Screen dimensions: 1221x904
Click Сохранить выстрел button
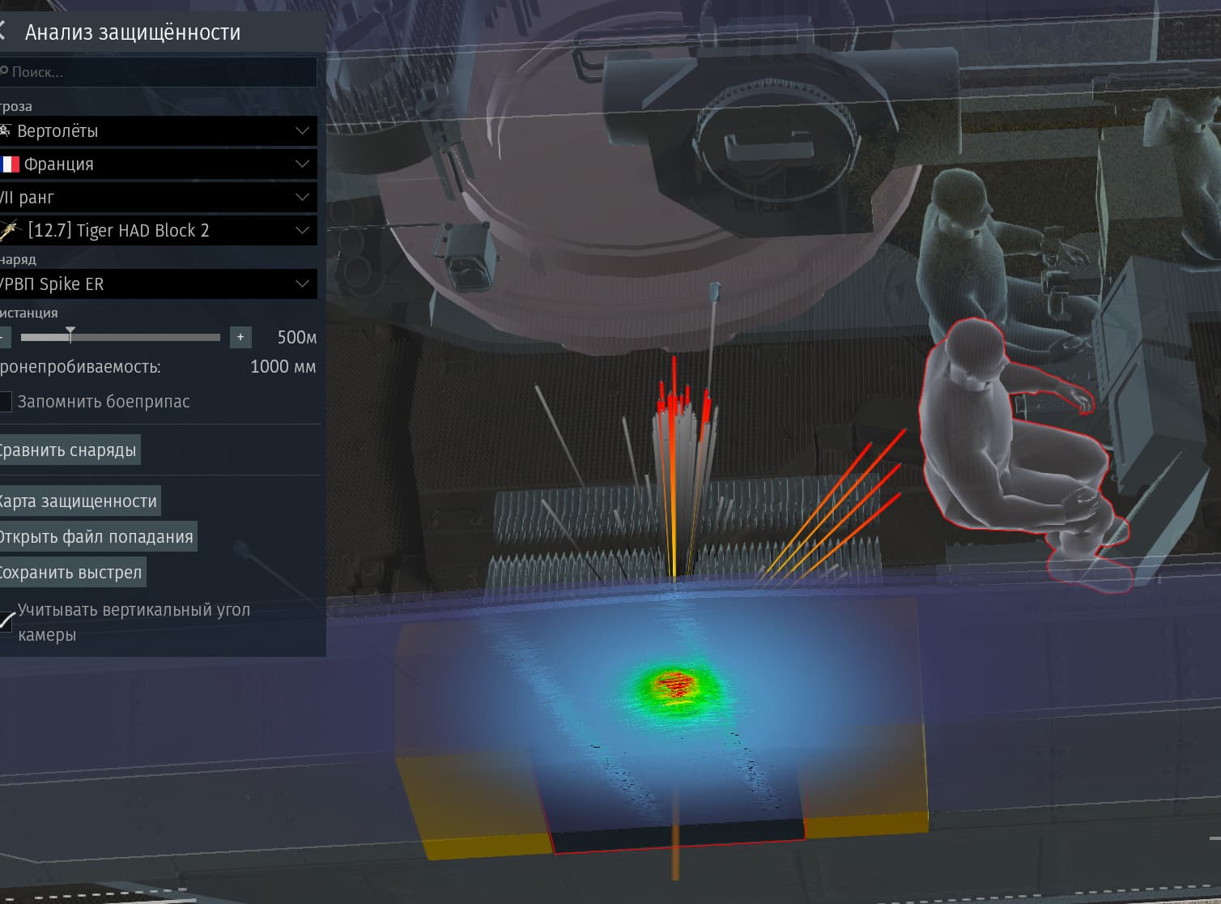pos(71,573)
